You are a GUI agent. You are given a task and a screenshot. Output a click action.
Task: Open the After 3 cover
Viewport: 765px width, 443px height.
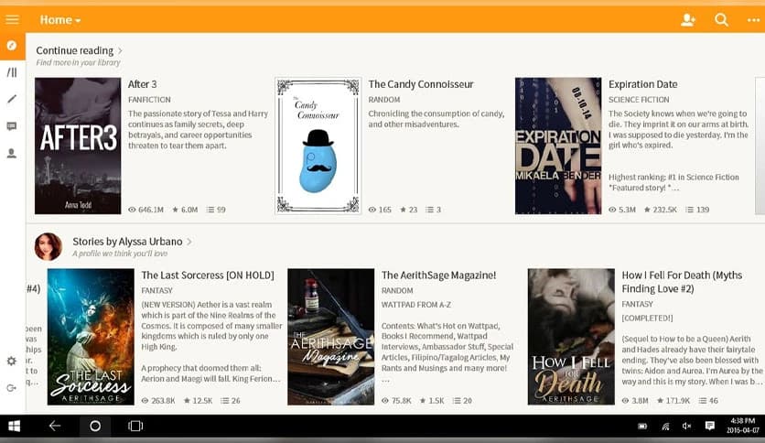(78, 146)
